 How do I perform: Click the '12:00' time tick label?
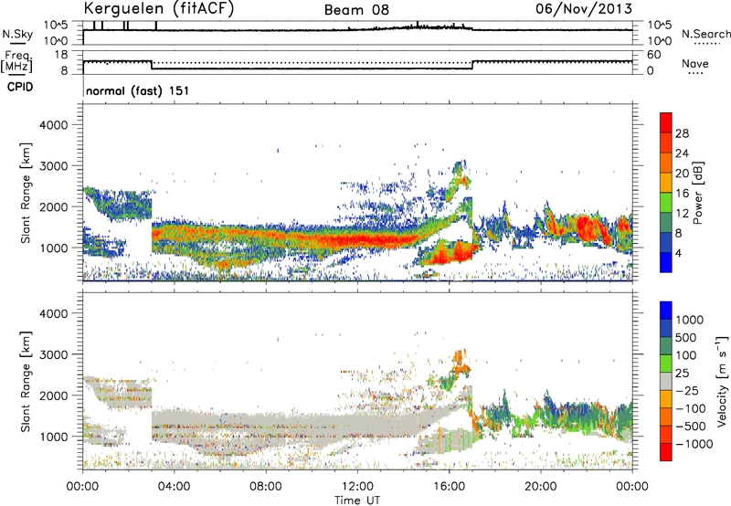coord(357,487)
